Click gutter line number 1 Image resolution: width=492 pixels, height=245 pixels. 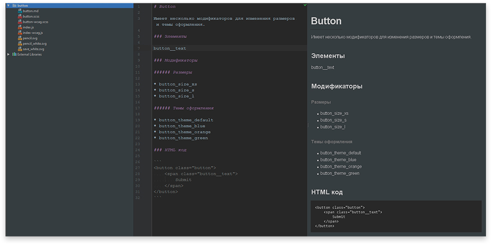[139, 6]
